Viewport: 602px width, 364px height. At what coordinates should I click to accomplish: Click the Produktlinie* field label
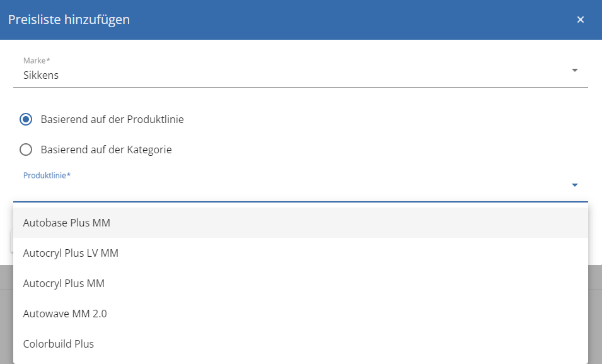tap(47, 175)
